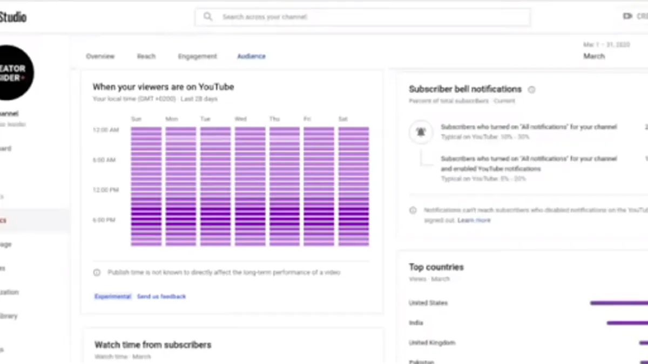Click the 12:00 PM time label
Image resolution: width=648 pixels, height=364 pixels.
(x=105, y=190)
